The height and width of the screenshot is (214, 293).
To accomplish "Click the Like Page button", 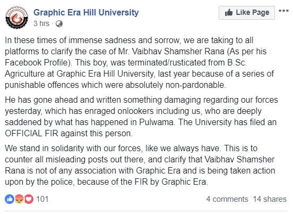I will [x=247, y=13].
